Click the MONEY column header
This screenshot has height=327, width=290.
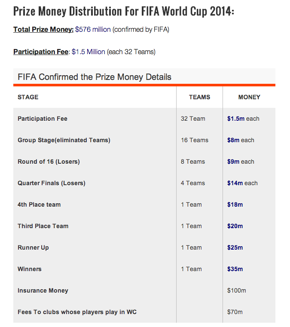(249, 97)
